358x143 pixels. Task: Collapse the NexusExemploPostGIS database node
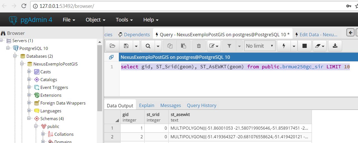22,64
